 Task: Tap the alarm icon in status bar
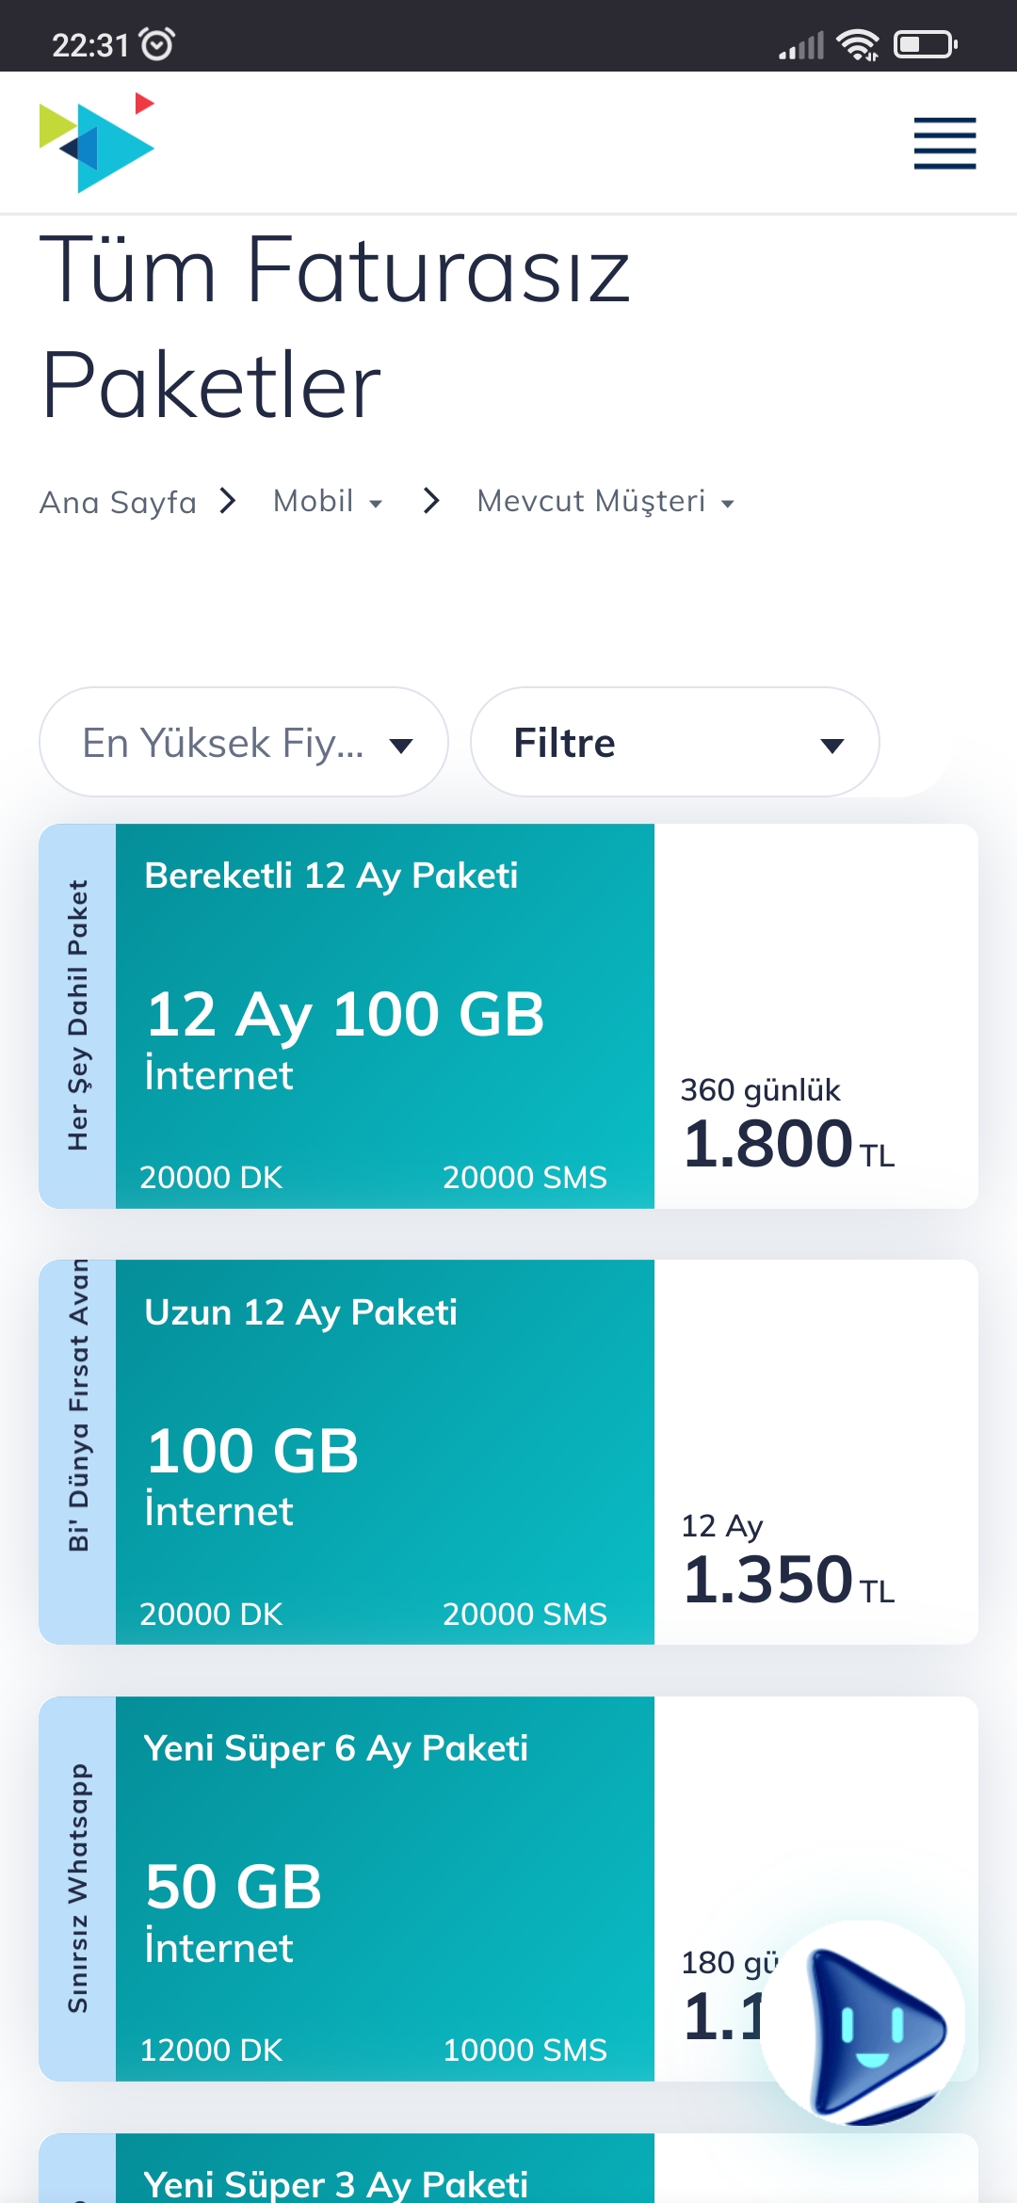tap(156, 43)
